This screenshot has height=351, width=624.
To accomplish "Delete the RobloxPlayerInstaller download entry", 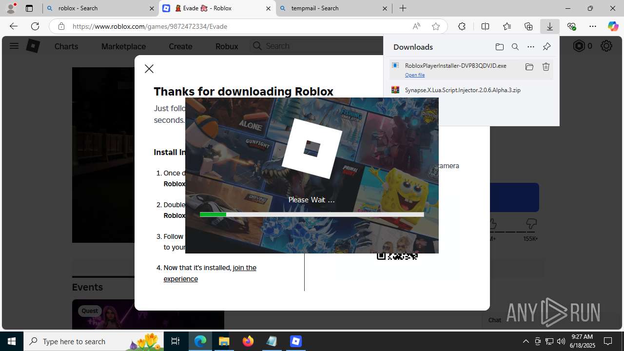I will click(x=546, y=67).
